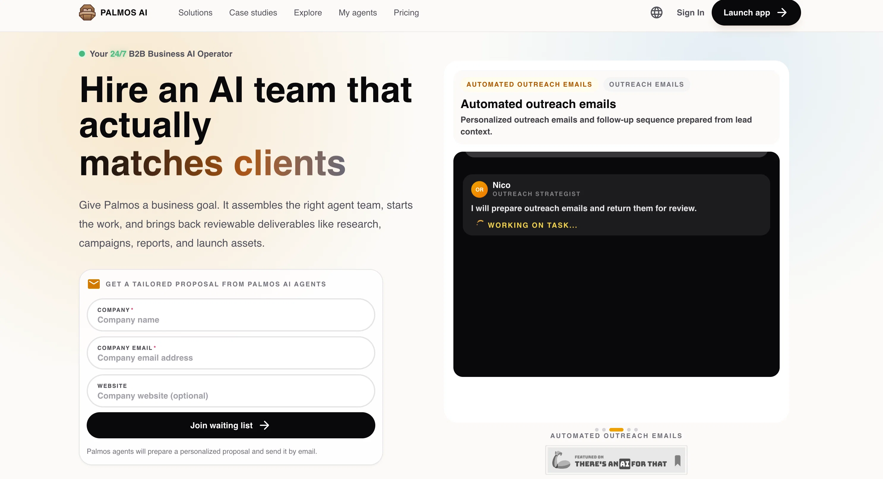Click the OR avatar next to Nico
Viewport: 883px width, 479px height.
pos(479,189)
